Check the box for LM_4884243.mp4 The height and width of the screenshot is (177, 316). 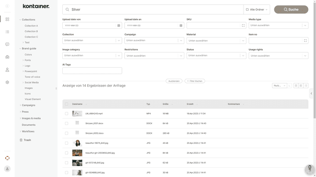67,114
